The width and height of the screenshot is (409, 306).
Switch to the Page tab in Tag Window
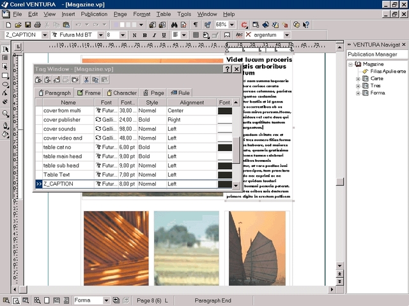coord(154,93)
